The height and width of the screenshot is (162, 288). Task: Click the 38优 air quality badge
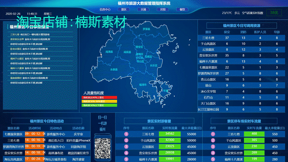[274, 13]
